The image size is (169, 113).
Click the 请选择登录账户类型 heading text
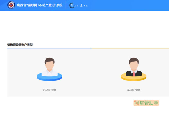coord(20,45)
